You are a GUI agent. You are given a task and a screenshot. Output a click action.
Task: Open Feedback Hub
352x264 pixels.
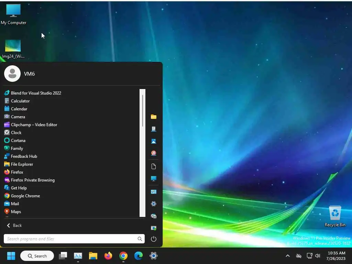[20, 156]
